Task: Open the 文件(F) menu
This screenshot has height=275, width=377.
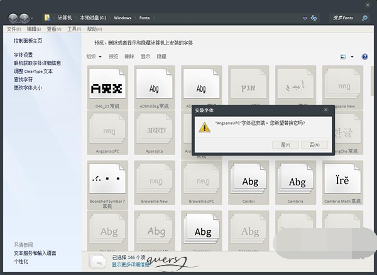Action: [x=14, y=29]
